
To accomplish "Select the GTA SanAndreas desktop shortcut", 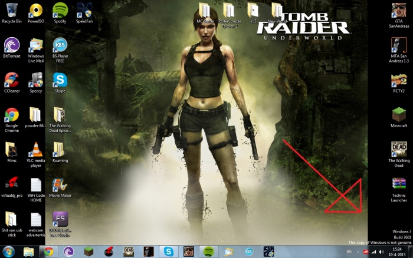I will (399, 15).
